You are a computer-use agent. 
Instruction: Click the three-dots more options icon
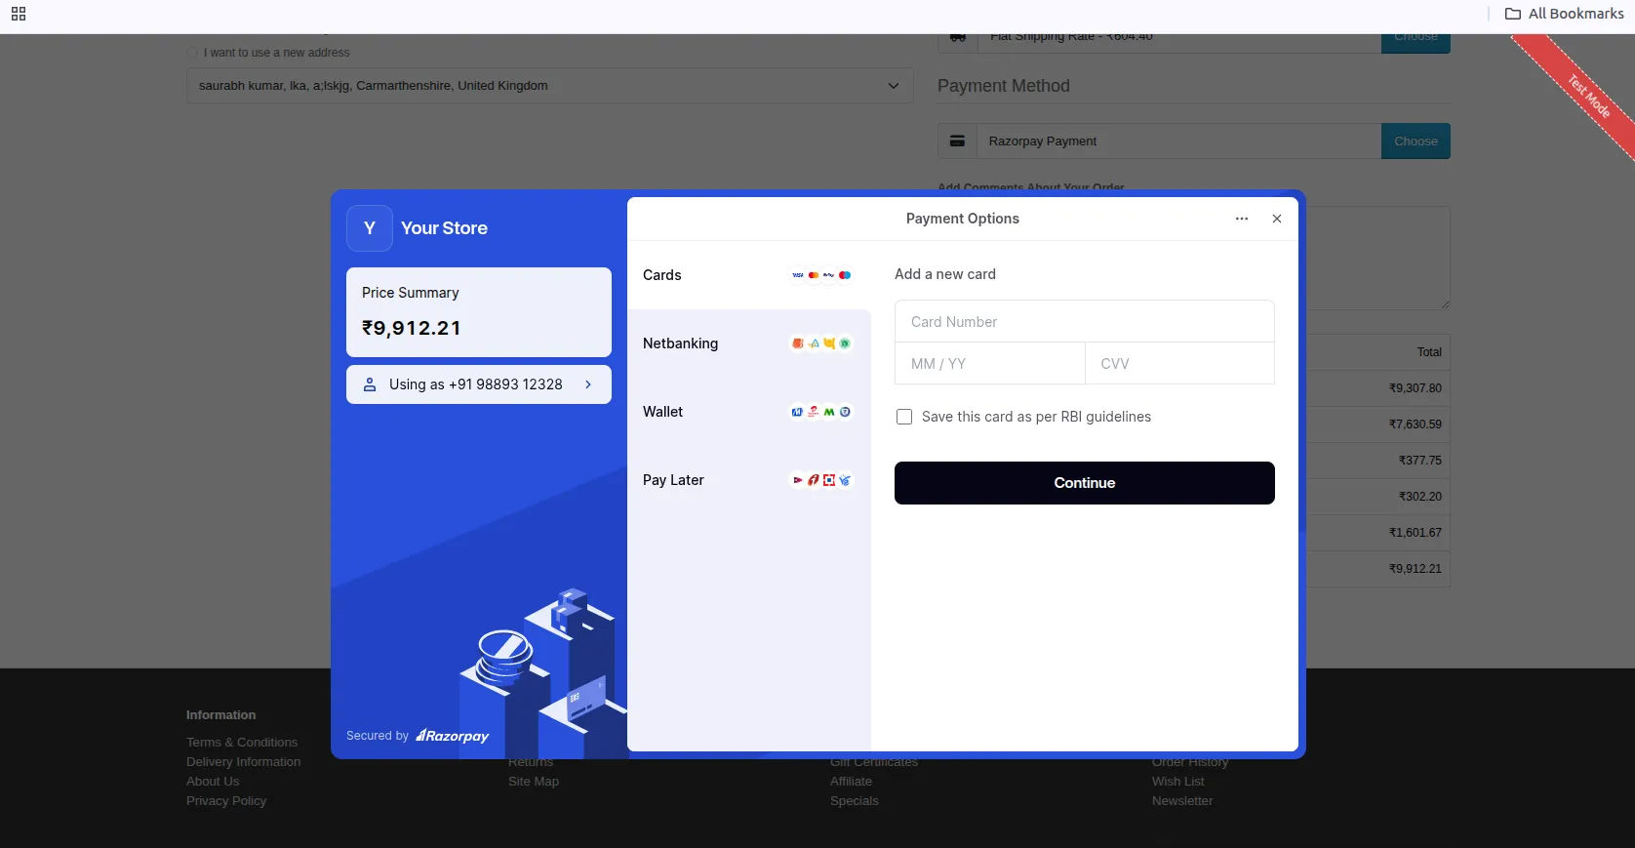pos(1241,219)
